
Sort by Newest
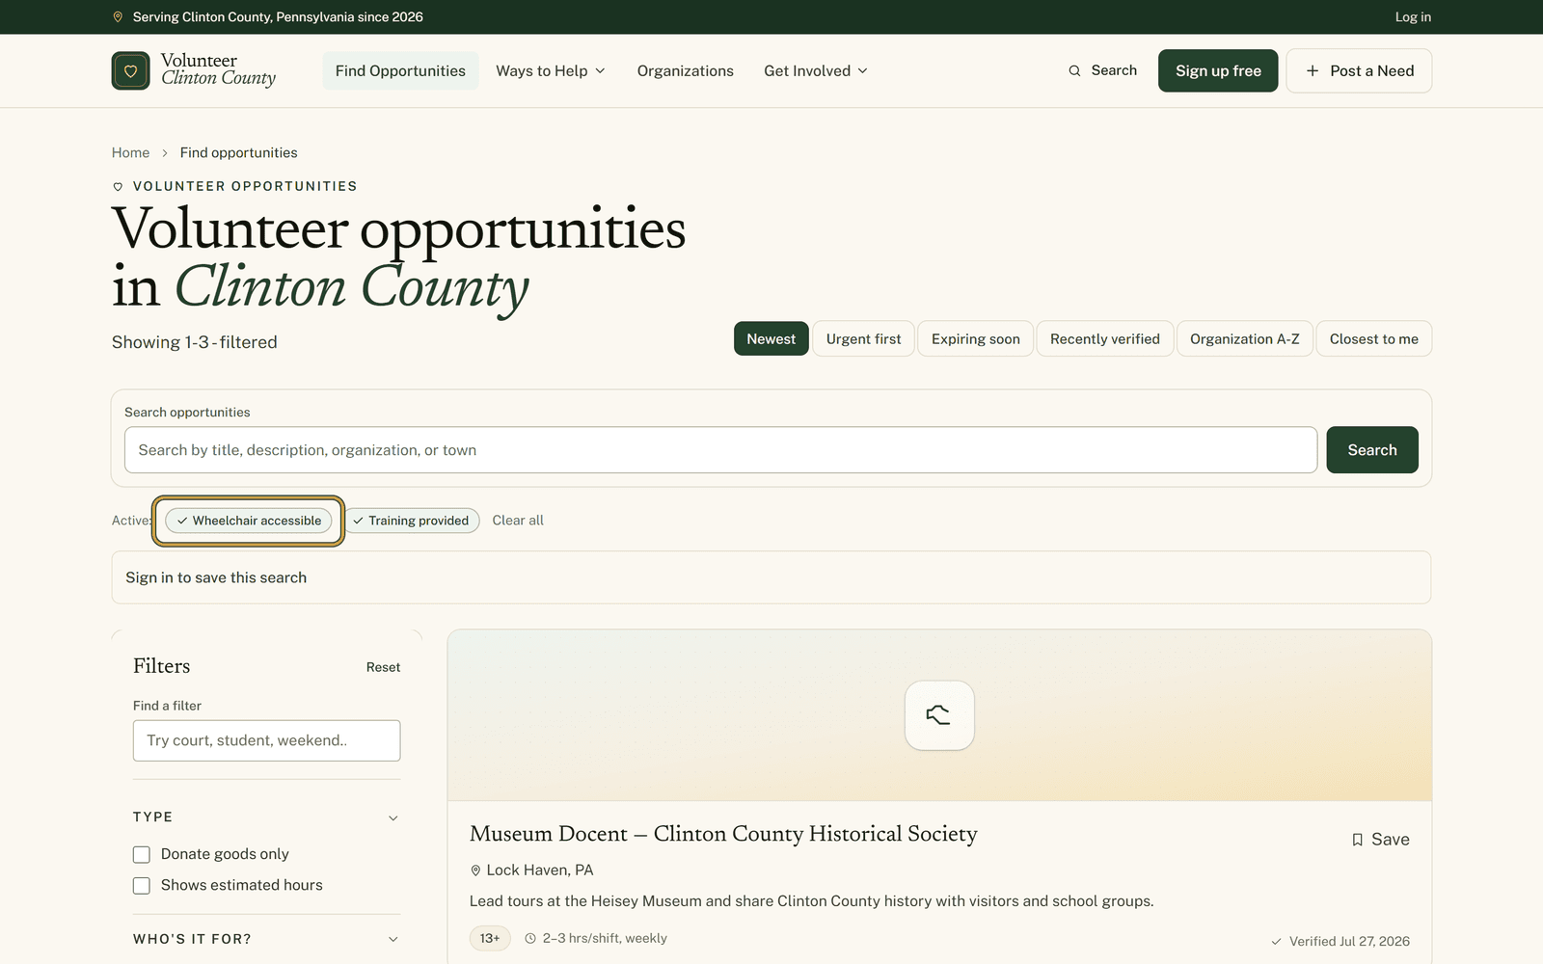[771, 339]
